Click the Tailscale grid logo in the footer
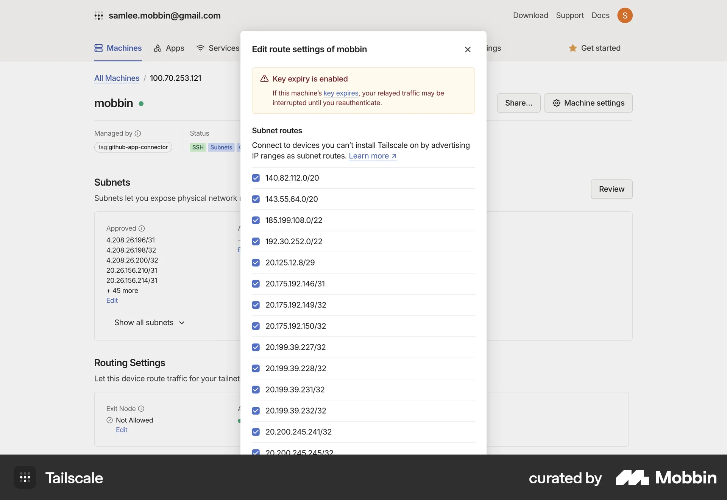The height and width of the screenshot is (500, 727). click(24, 478)
